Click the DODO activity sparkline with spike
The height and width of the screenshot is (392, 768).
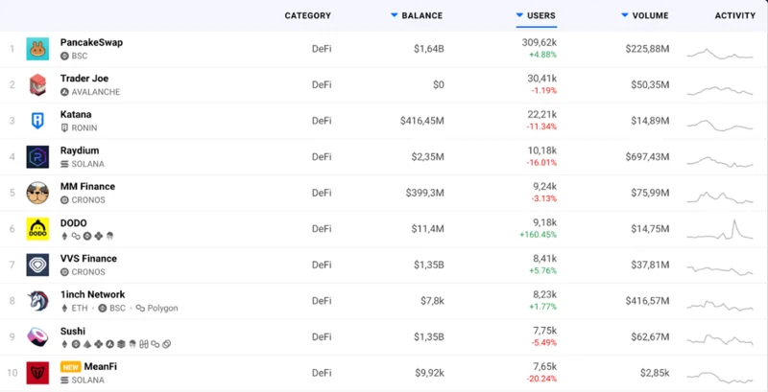click(x=720, y=230)
